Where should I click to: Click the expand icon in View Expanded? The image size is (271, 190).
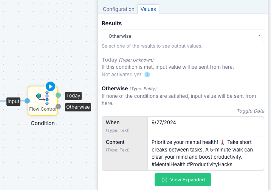pos(165,180)
